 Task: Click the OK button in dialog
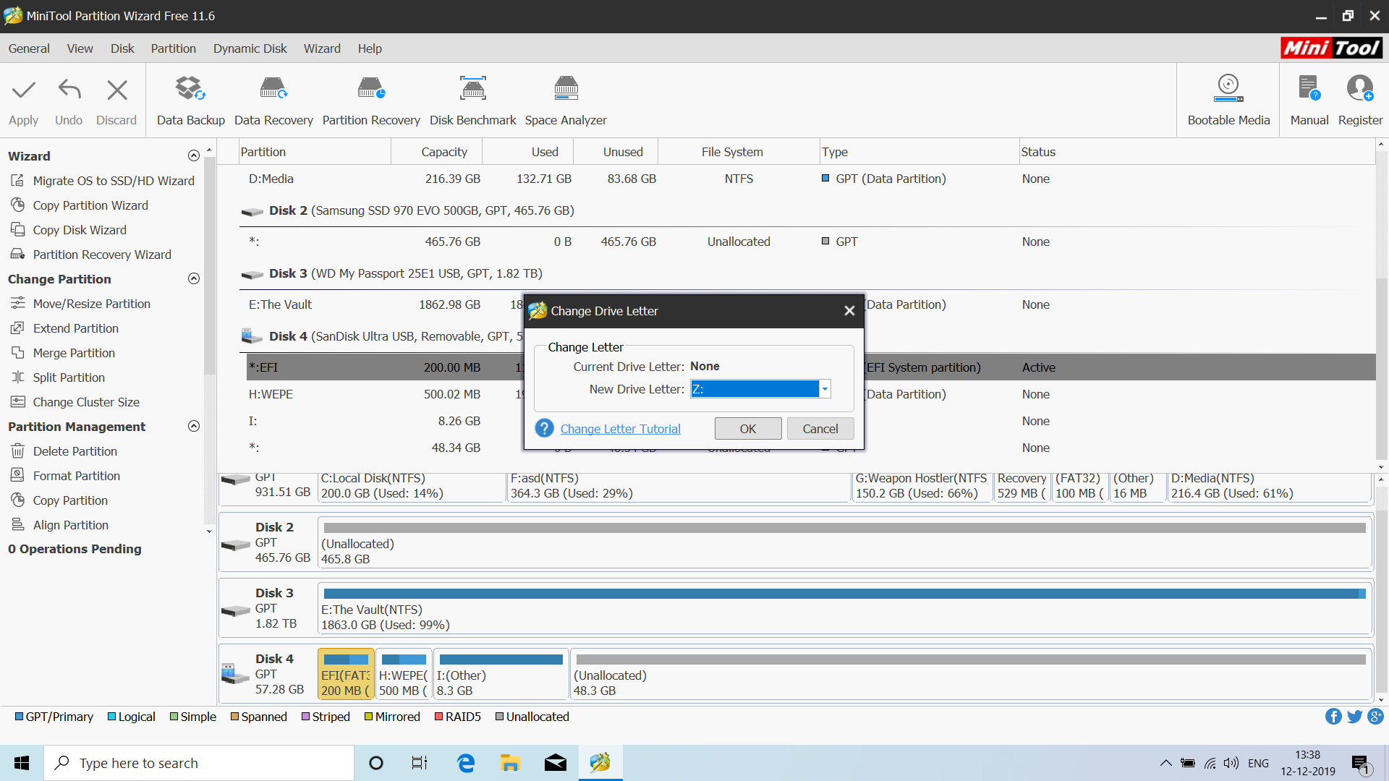pos(748,428)
